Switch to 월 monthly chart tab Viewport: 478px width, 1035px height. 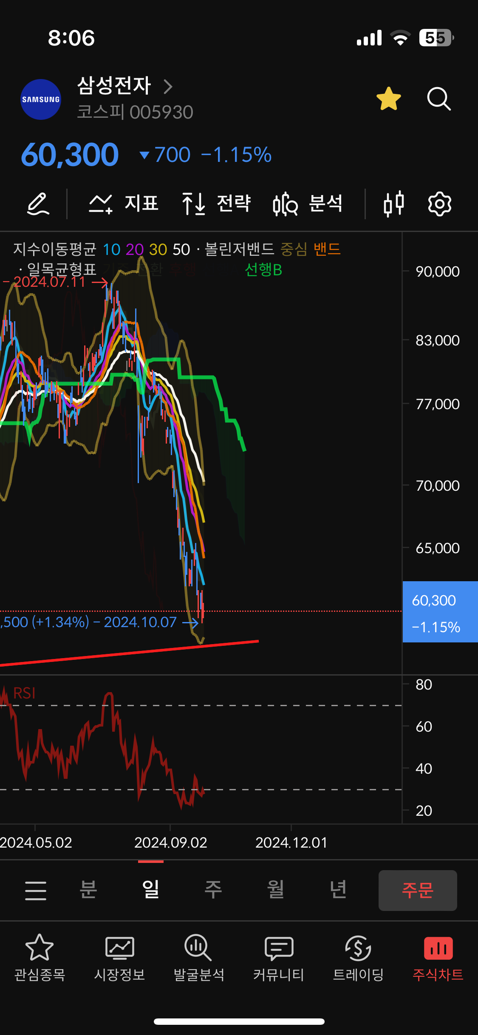point(276,889)
